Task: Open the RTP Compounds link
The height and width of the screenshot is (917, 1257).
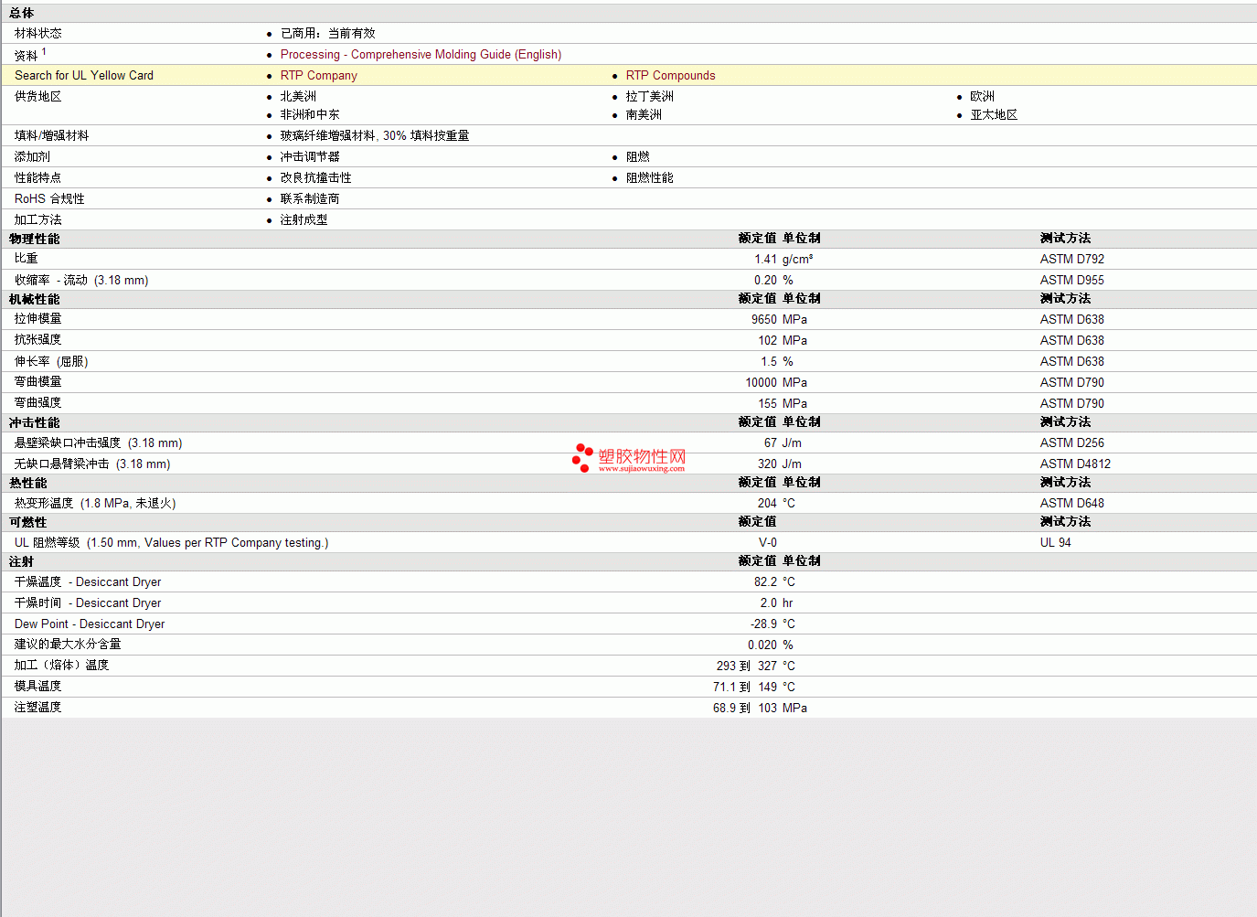Action: tap(670, 76)
